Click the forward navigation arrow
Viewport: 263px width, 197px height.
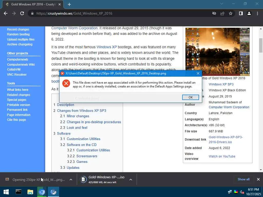coord(14,13)
